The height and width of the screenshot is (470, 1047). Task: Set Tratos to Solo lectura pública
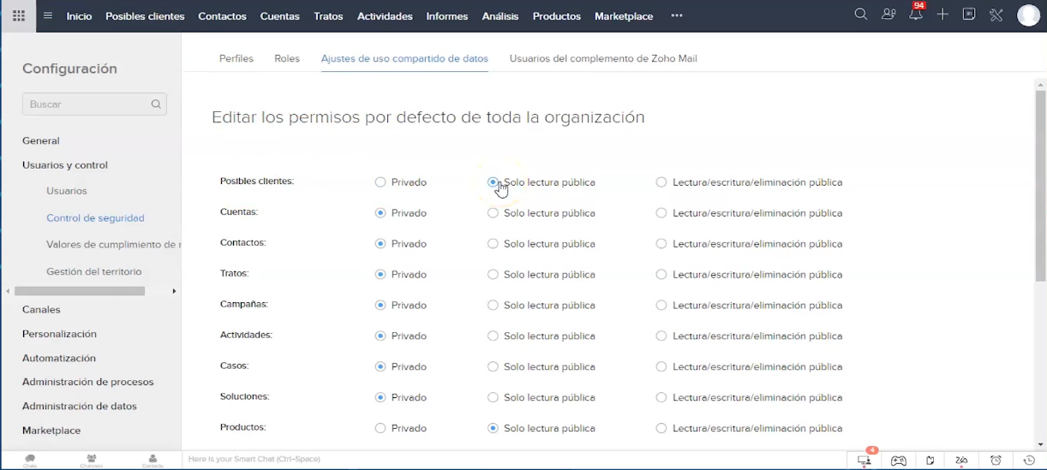[x=493, y=275]
